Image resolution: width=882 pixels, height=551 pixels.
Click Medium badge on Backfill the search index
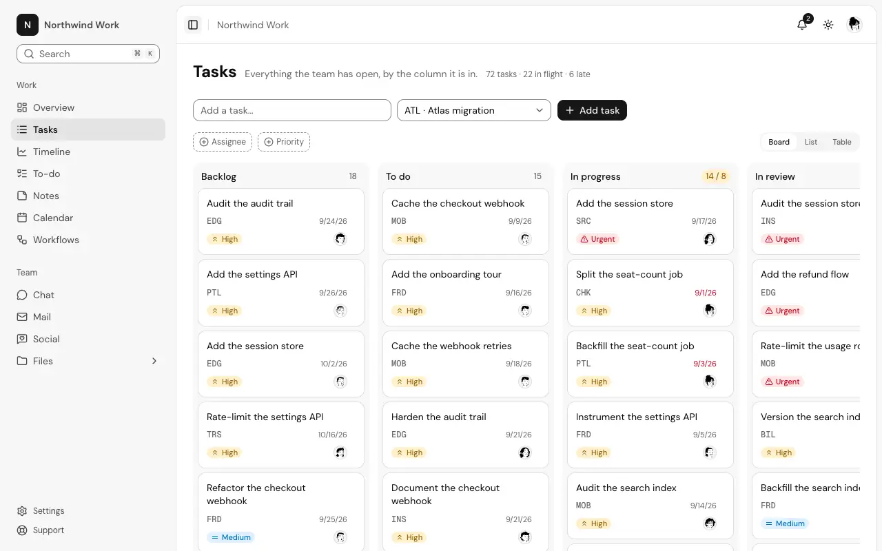pyautogui.click(x=784, y=523)
